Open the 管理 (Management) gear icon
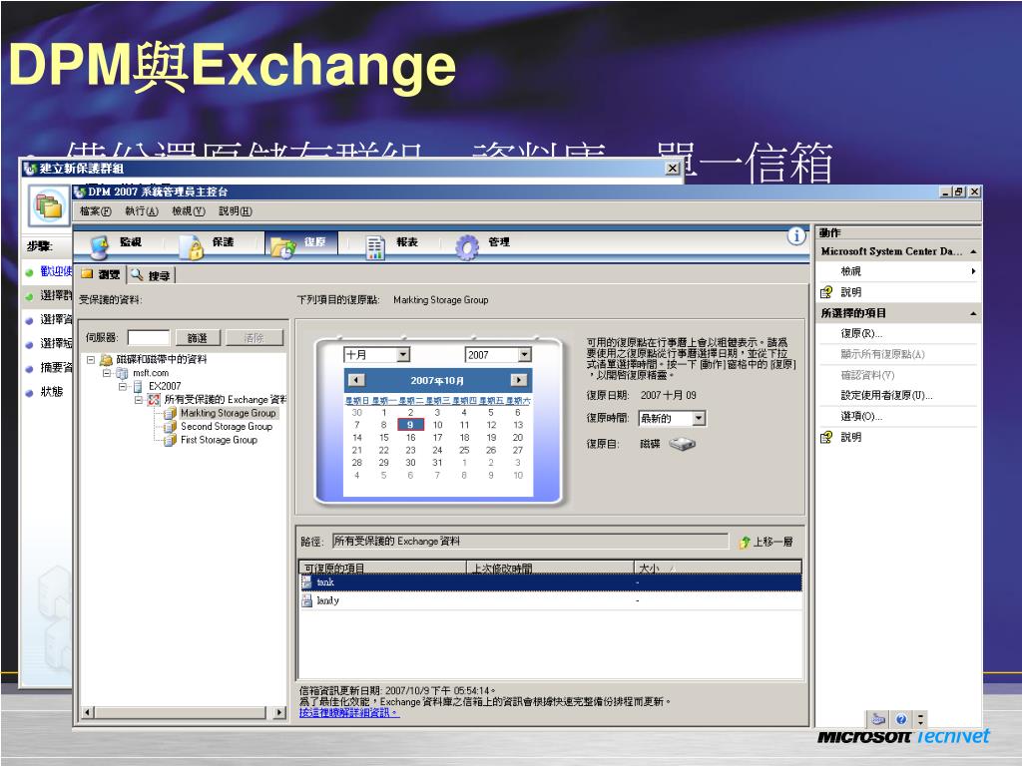Image resolution: width=1022 pixels, height=766 pixels. [x=467, y=247]
